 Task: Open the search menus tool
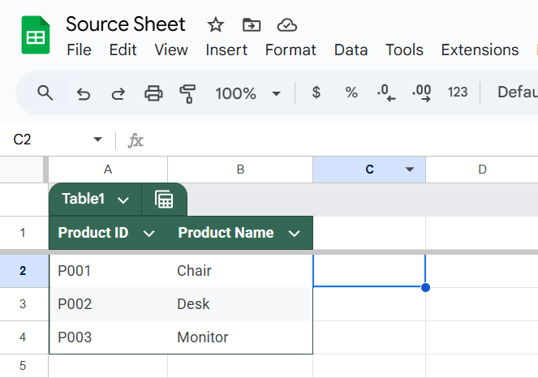[x=45, y=93]
